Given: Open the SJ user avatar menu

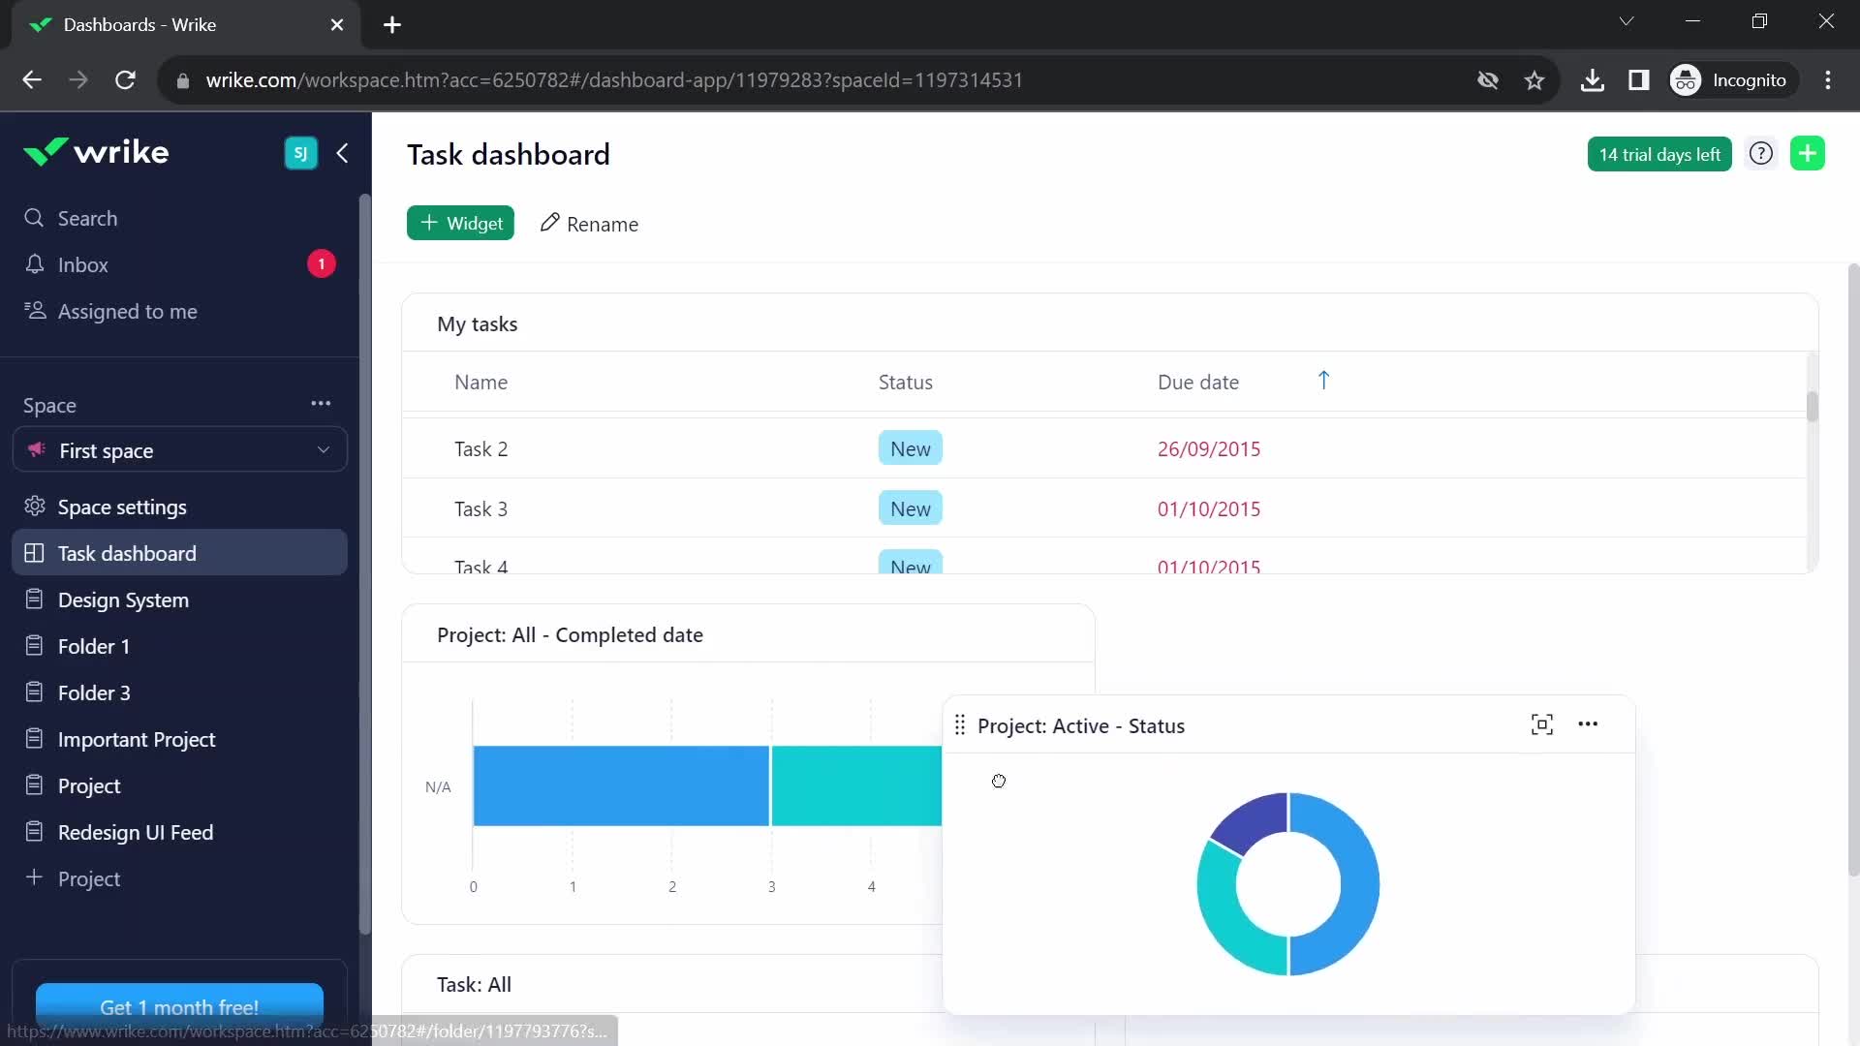Looking at the screenshot, I should click(300, 153).
